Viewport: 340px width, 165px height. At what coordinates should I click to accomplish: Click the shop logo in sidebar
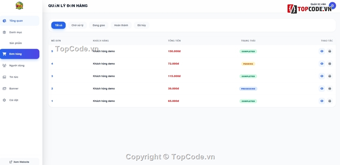(19, 6)
